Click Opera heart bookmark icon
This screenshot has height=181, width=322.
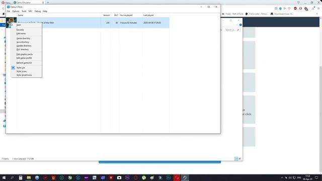click(289, 9)
